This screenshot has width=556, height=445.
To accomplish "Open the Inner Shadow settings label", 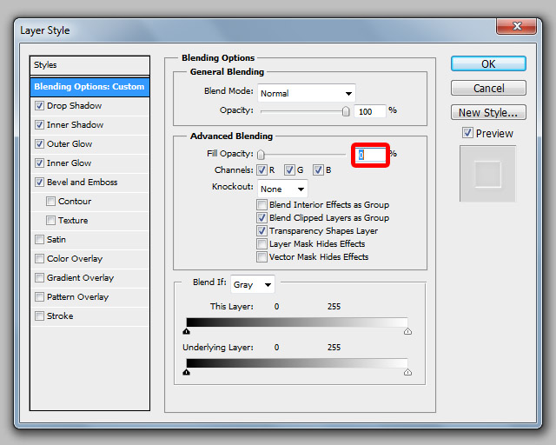I will tap(76, 125).
